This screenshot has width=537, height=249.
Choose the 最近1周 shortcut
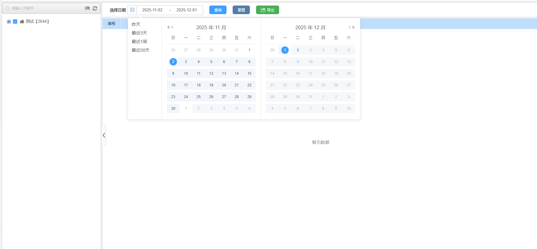click(x=139, y=41)
